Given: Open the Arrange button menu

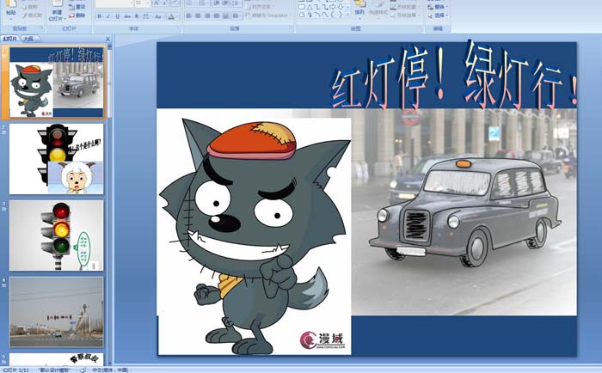Looking at the screenshot, I should (359, 9).
